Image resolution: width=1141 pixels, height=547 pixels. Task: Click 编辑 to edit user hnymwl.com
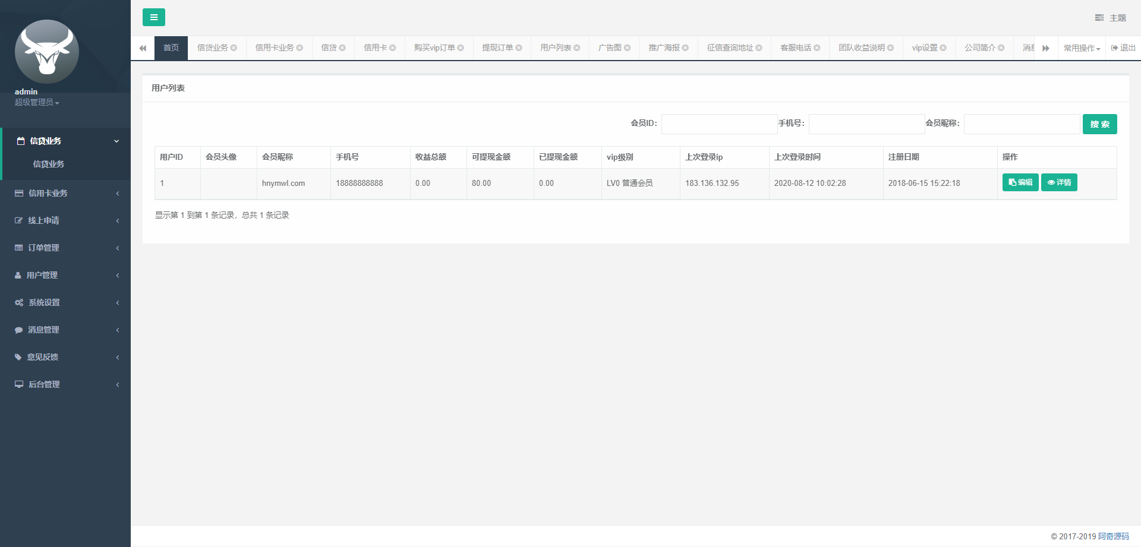[1020, 182]
